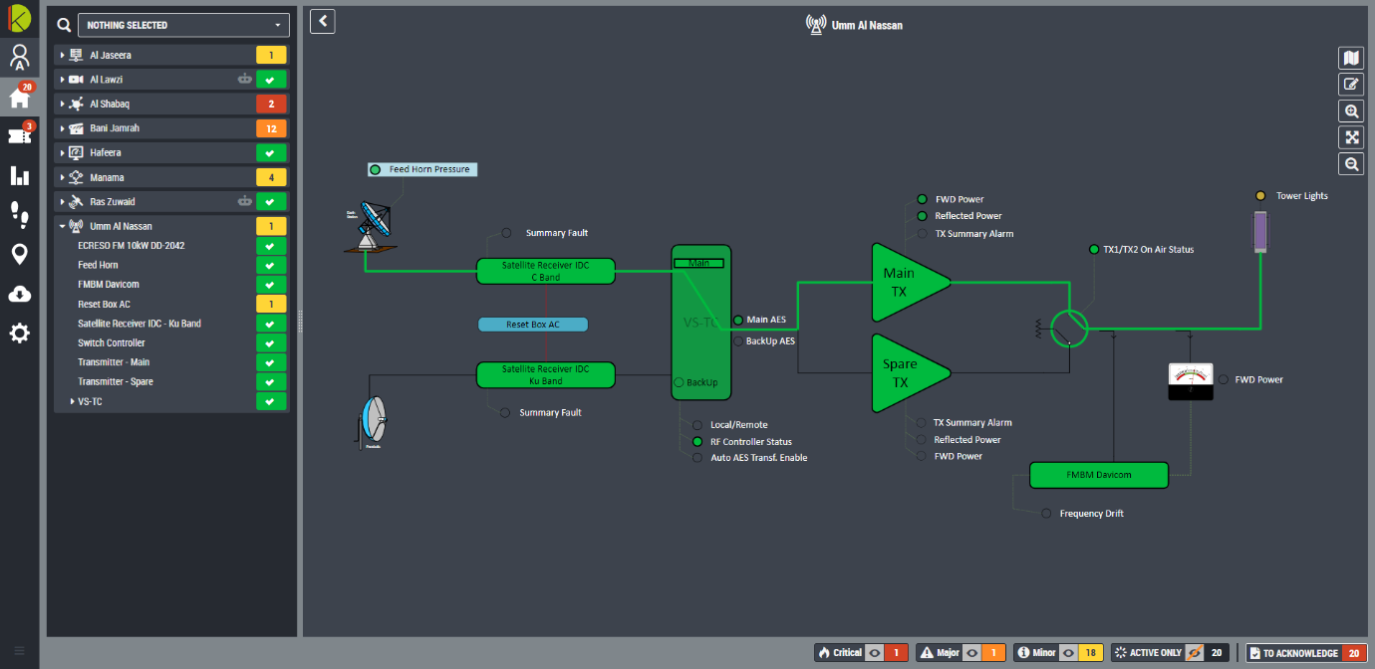Viewport: 1375px width, 669px height.
Task: Open the tickets icon with badge 3
Action: (x=19, y=136)
